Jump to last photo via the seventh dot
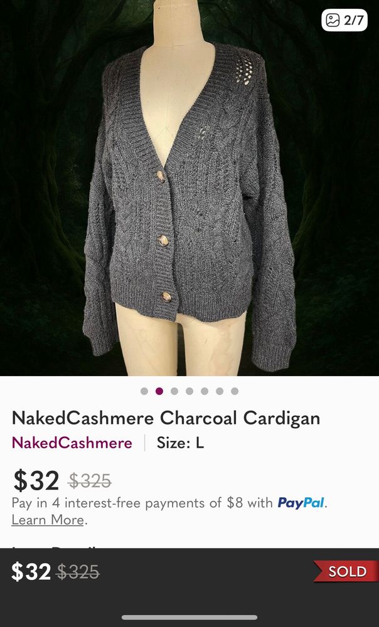The height and width of the screenshot is (627, 379). (x=235, y=391)
